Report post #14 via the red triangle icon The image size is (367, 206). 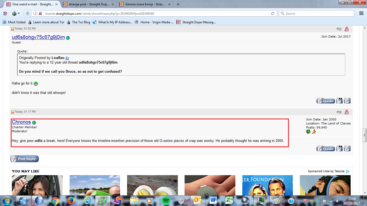tap(347, 112)
